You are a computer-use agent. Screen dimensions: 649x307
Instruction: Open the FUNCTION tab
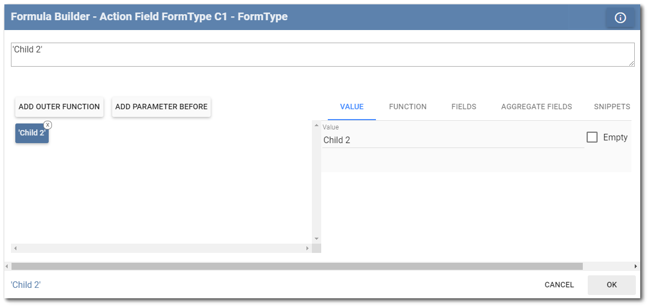408,107
